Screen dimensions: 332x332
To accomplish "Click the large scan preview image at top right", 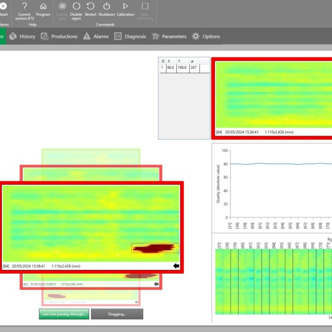I will [273, 94].
